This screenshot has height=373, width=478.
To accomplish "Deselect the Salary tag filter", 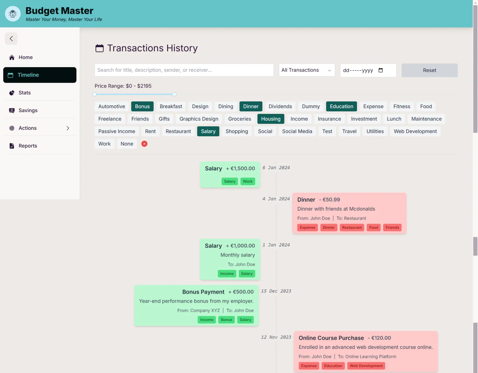I will coord(208,132).
